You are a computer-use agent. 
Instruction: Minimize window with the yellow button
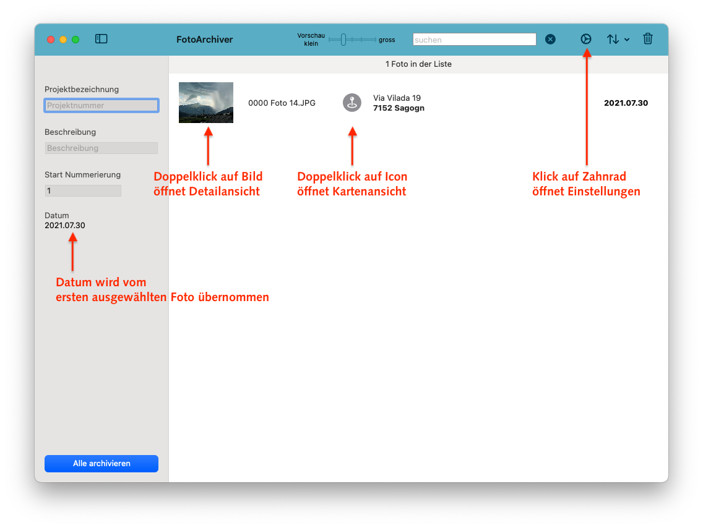[63, 40]
